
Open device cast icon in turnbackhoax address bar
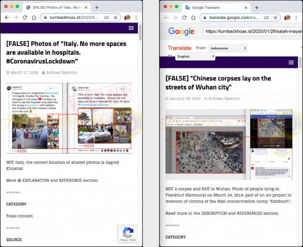tap(107, 18)
